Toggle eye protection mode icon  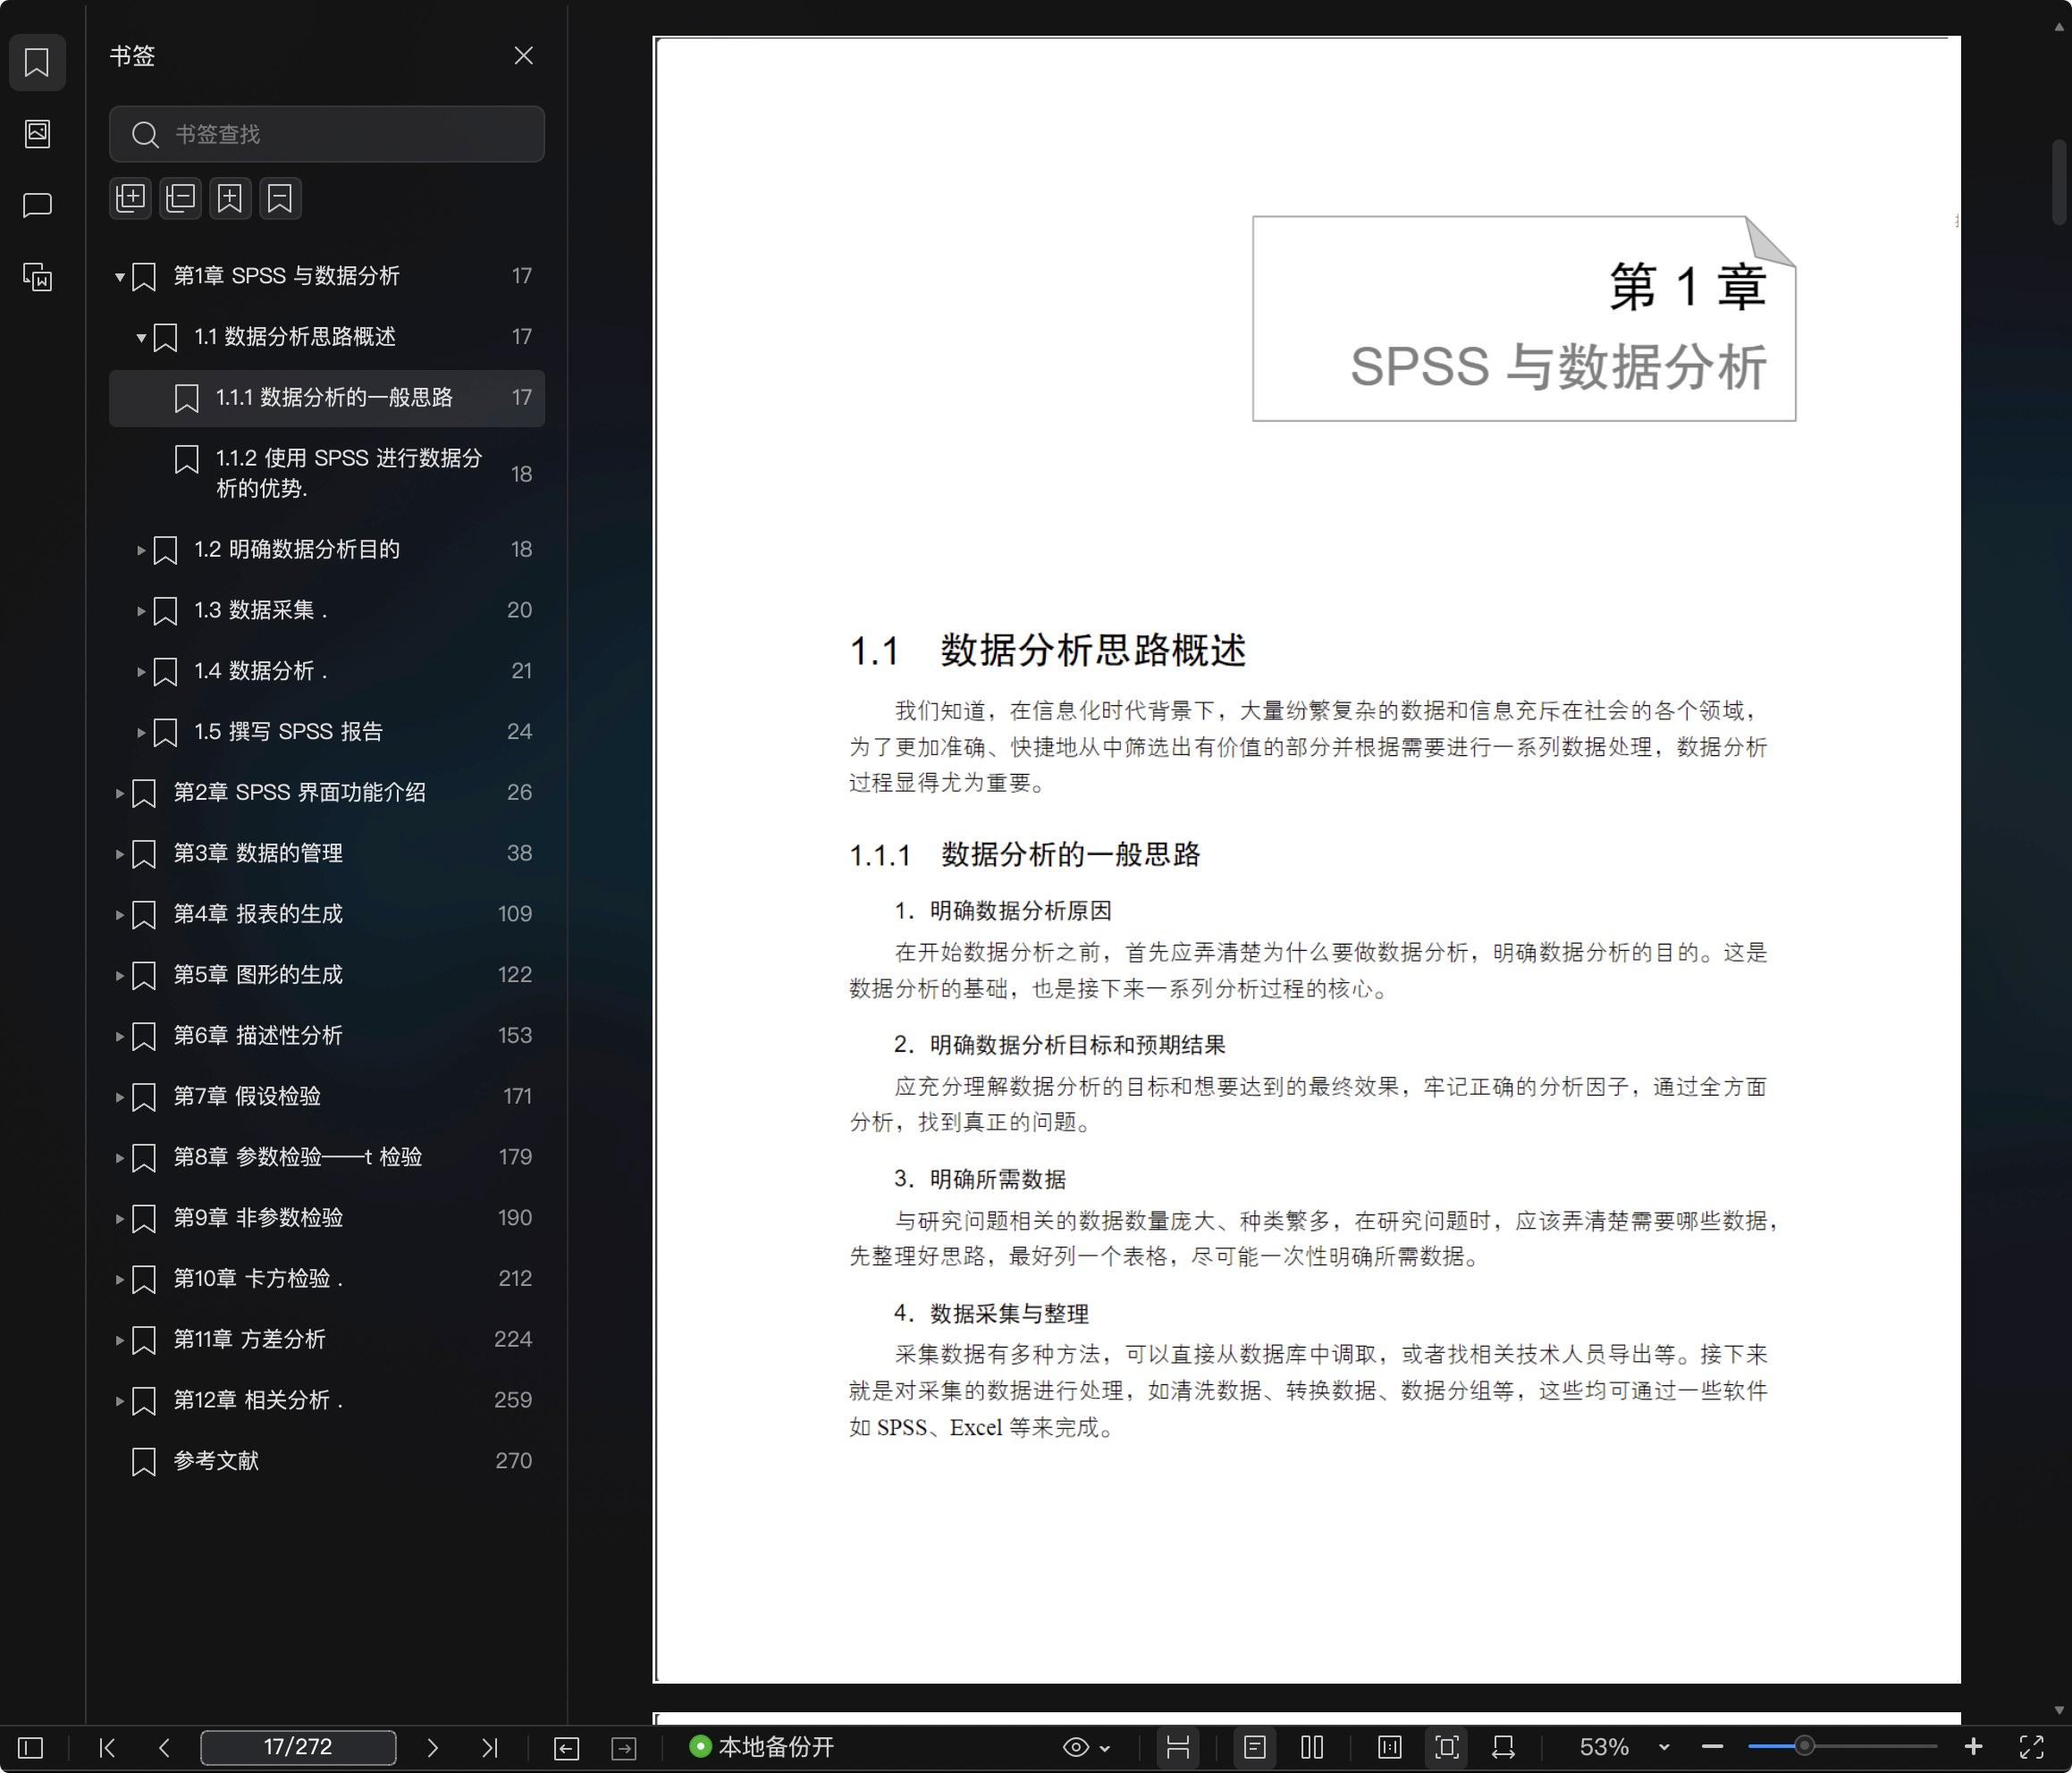pyautogui.click(x=1075, y=1747)
